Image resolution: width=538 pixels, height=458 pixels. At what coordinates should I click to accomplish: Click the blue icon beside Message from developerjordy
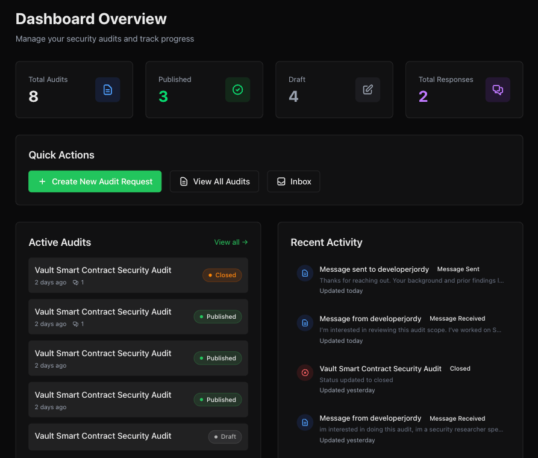(305, 322)
